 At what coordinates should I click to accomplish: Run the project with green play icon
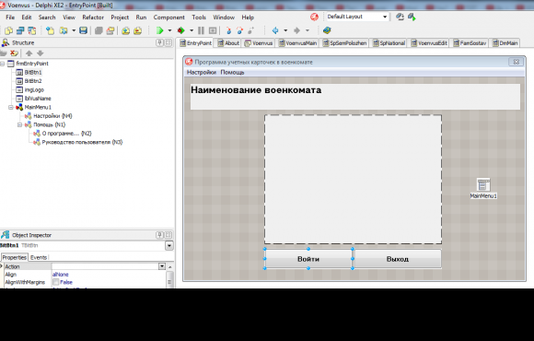point(159,30)
